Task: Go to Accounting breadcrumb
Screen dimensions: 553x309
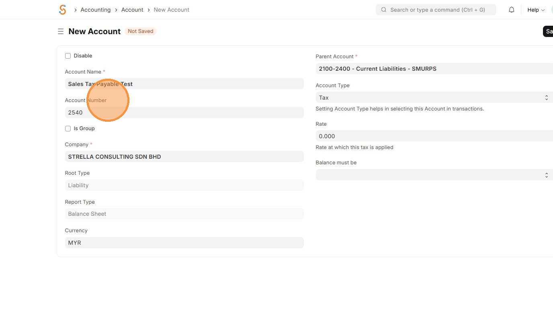Action: point(96,10)
